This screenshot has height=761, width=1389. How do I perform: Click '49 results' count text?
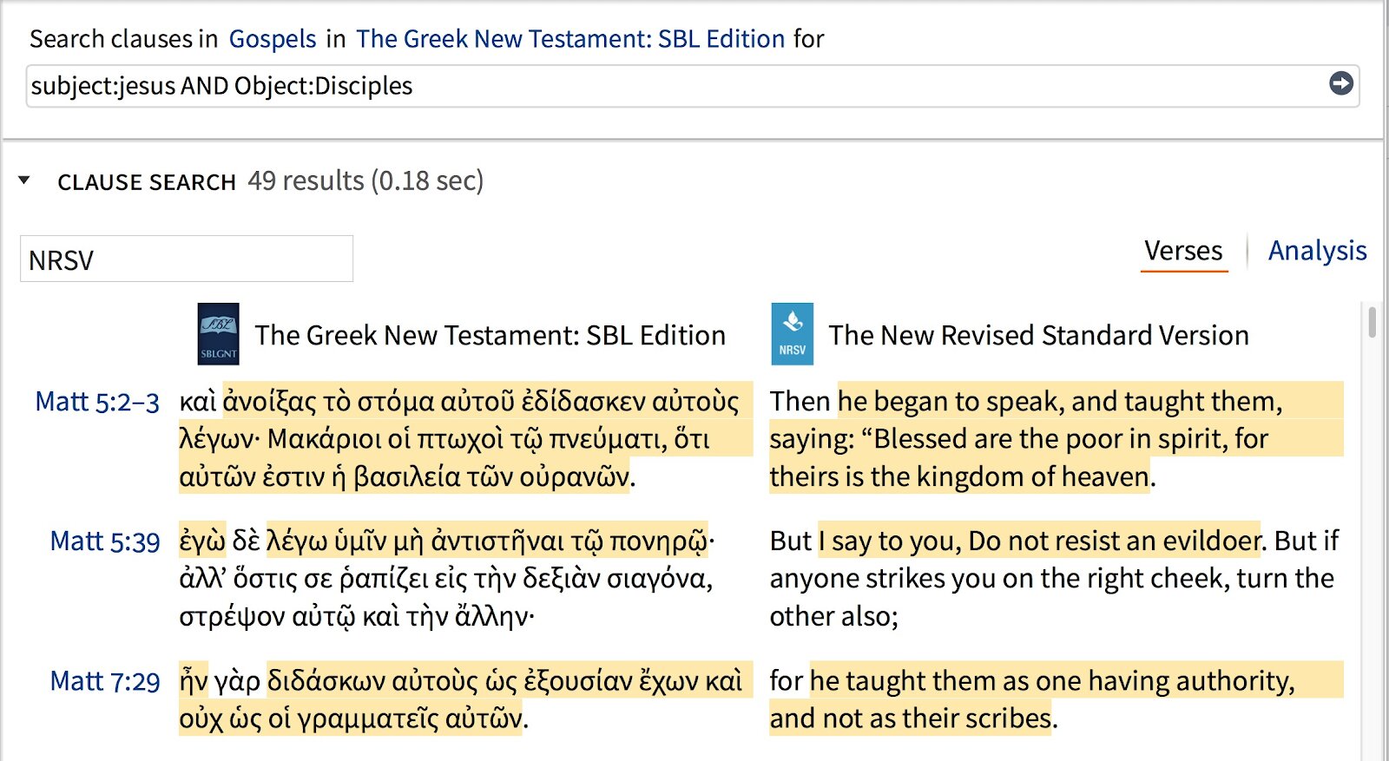pos(306,180)
